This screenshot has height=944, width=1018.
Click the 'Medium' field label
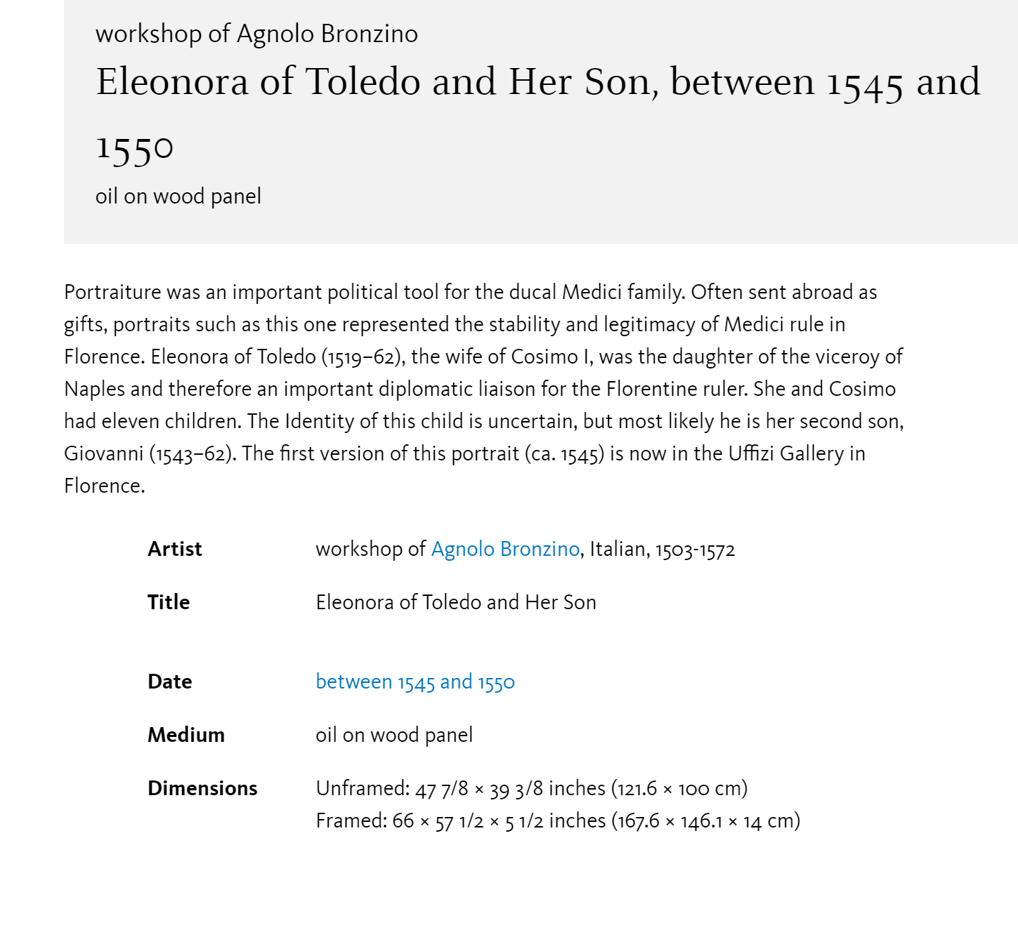186,735
